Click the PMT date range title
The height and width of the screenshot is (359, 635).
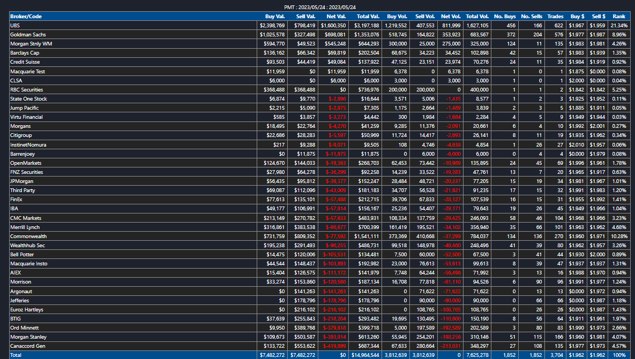[320, 7]
